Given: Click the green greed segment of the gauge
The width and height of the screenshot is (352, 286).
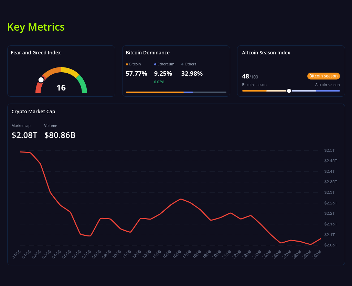Looking at the screenshot, I should point(83,84).
